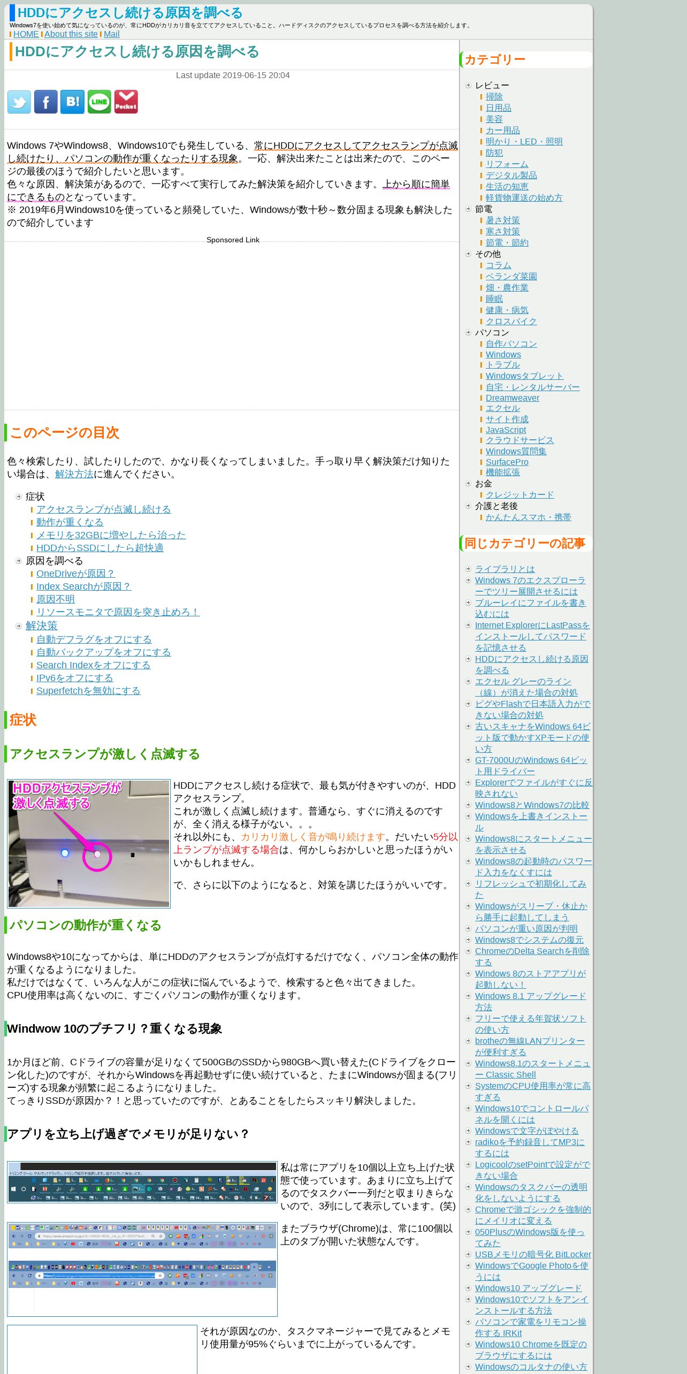Screen dimensions: 687x1374
Task: Open パソコンが重い原因が判明 article
Action: 526,929
